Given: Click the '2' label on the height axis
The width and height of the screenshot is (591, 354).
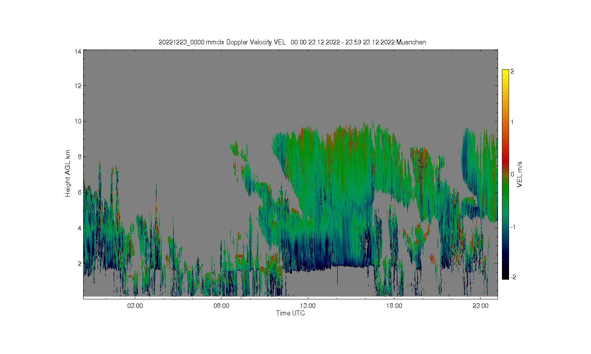Looking at the screenshot, I should click(80, 263).
